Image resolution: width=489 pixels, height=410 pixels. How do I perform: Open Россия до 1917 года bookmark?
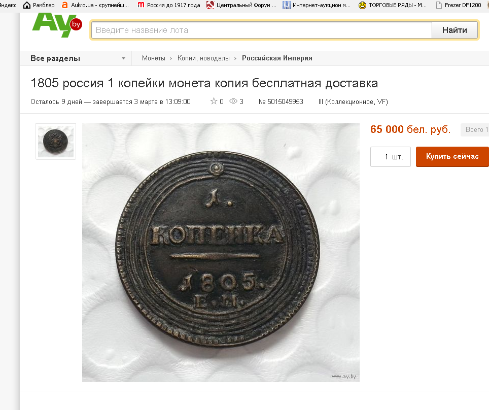point(169,5)
